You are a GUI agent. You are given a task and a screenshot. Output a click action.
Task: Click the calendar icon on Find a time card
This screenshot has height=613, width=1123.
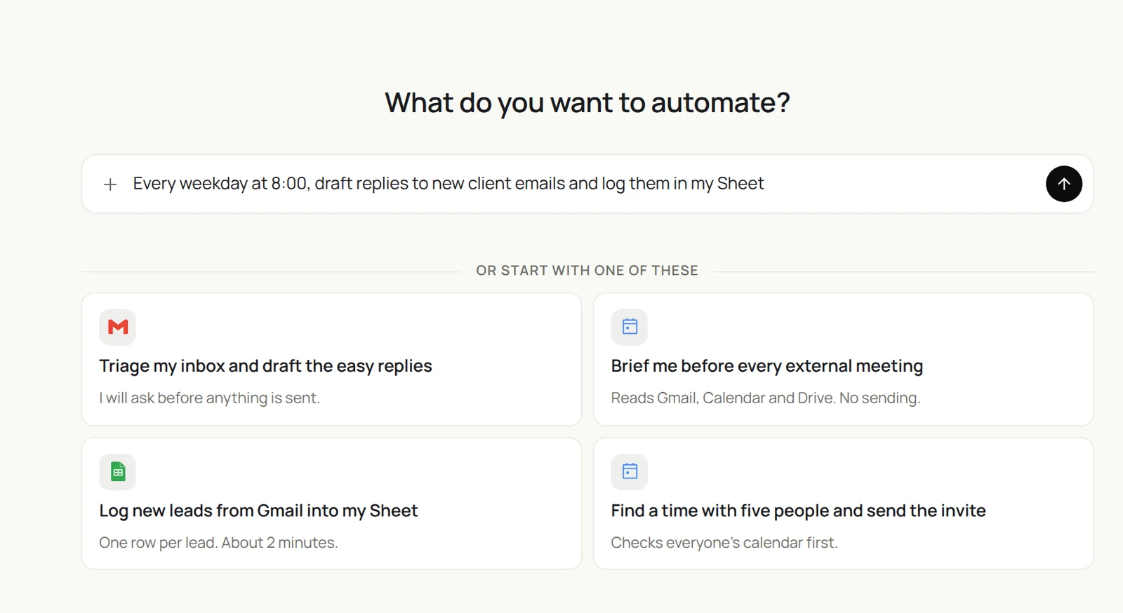[x=630, y=472]
